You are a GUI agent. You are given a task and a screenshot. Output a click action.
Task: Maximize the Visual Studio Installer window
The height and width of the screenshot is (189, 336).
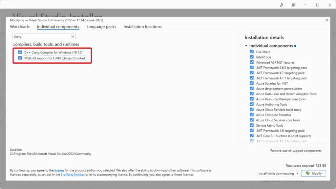tap(318, 5)
